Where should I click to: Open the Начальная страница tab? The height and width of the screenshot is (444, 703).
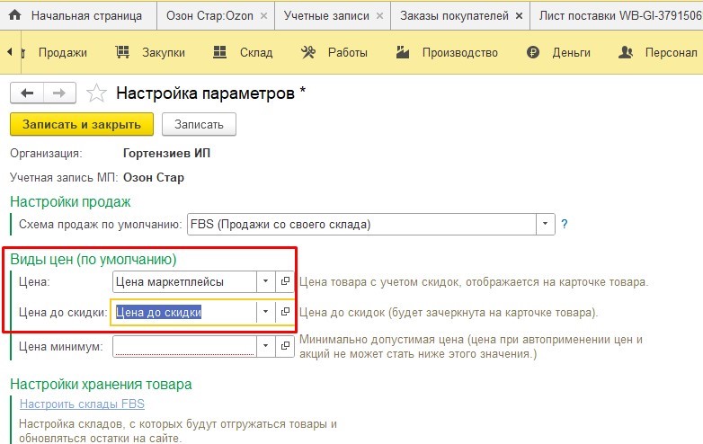click(86, 15)
